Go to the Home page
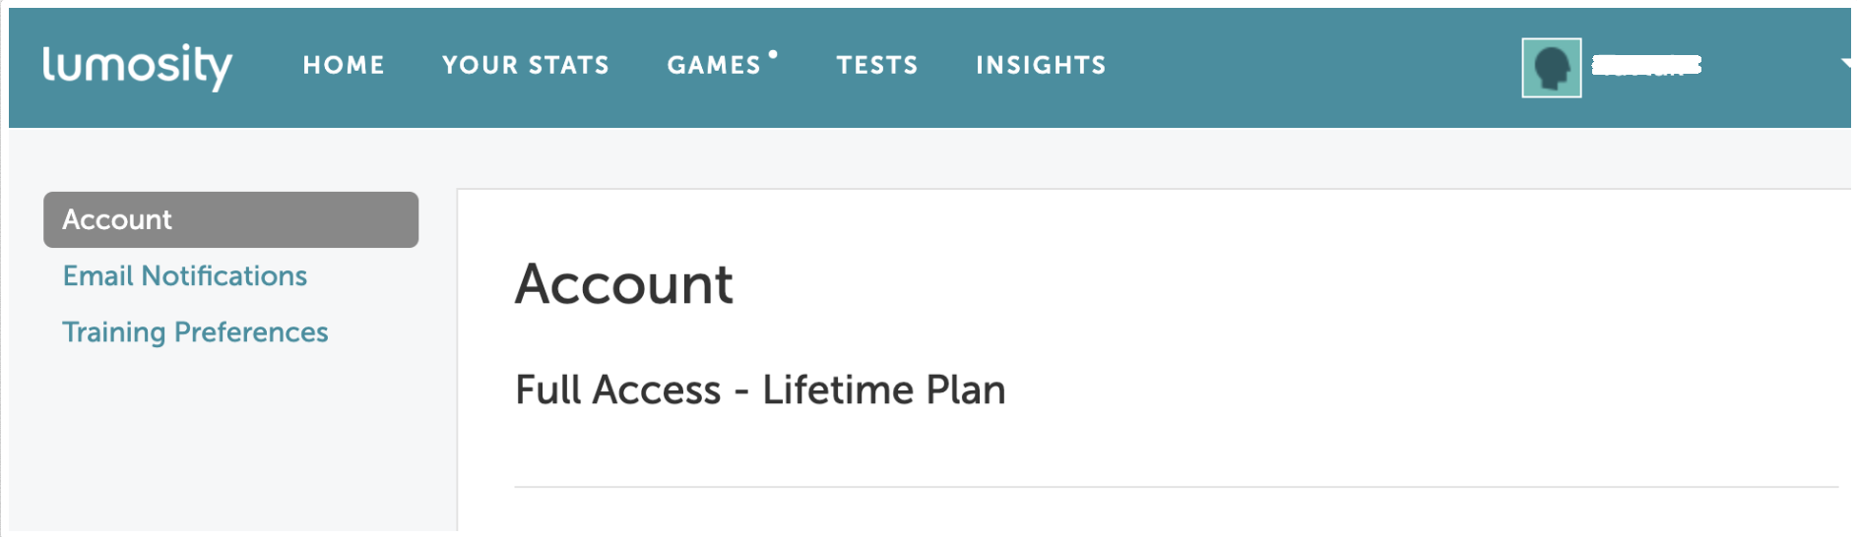Screen dimensions: 1857x537 344,66
